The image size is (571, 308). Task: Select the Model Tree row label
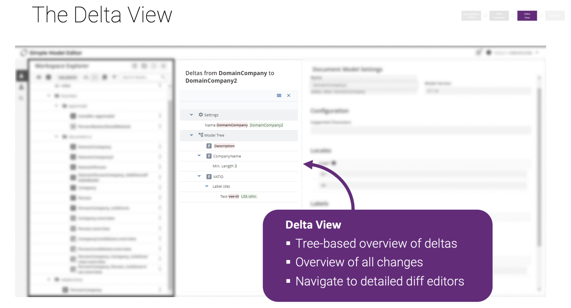[x=214, y=135]
